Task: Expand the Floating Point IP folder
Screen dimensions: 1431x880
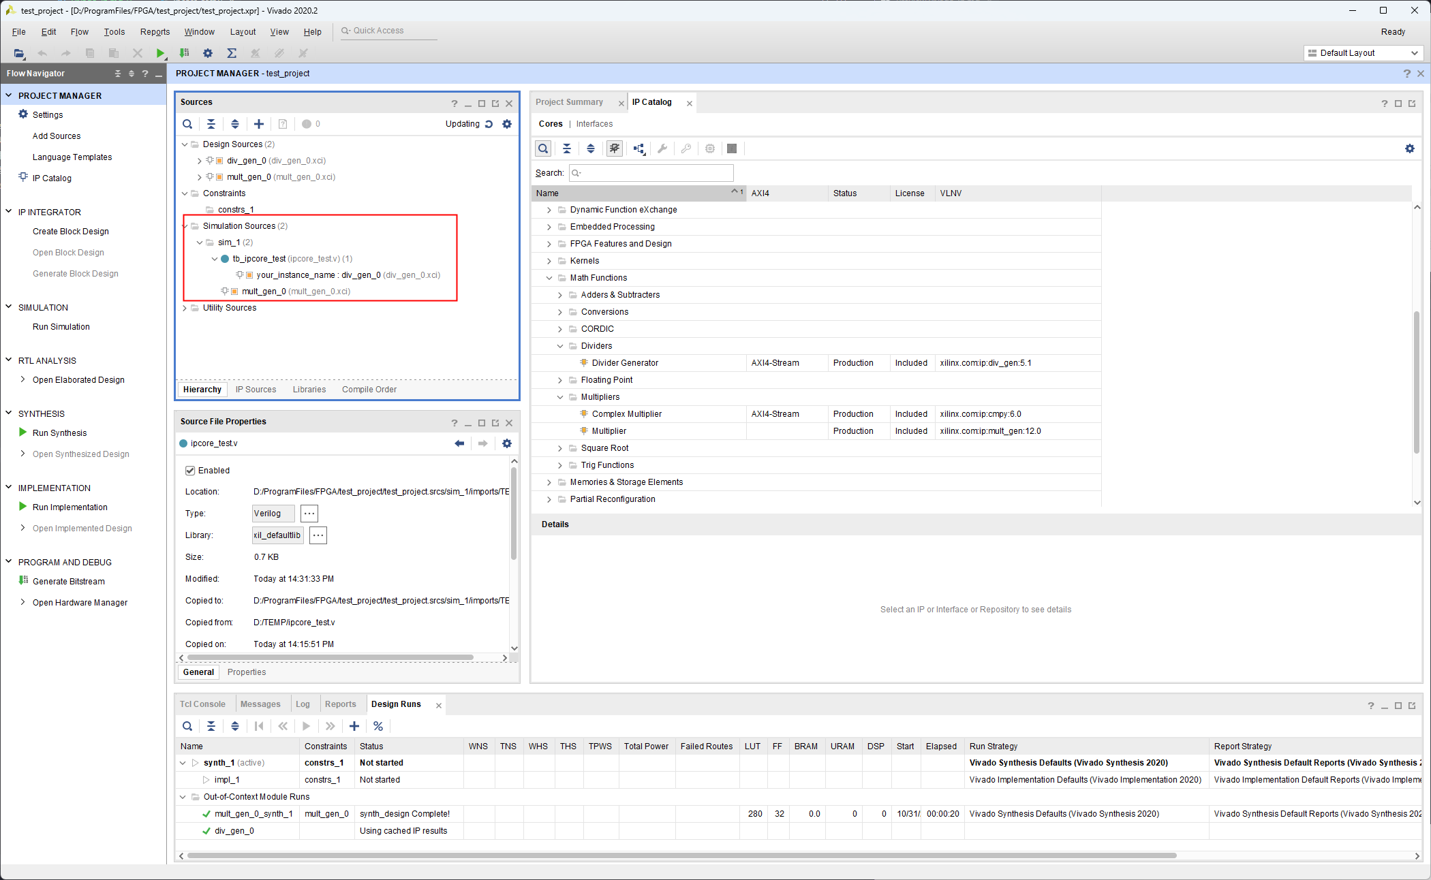Action: 560,380
